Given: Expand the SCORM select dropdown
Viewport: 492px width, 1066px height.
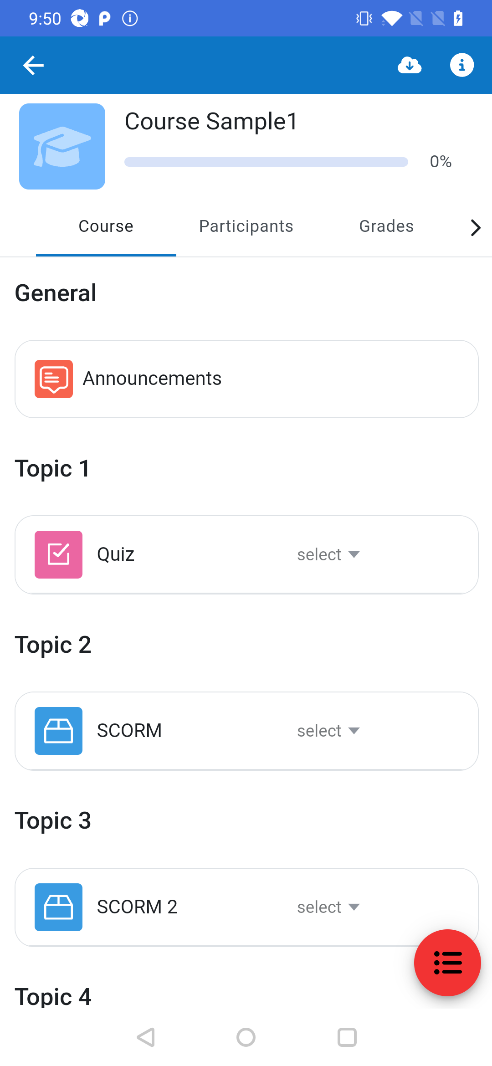Looking at the screenshot, I should pyautogui.click(x=328, y=731).
